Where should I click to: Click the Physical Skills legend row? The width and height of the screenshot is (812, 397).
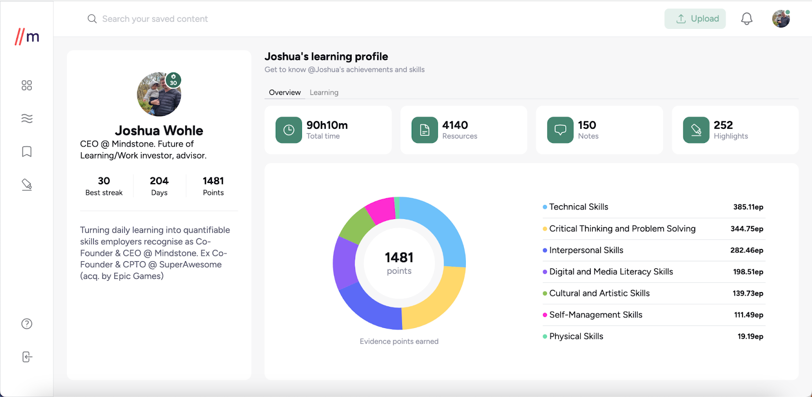click(653, 337)
